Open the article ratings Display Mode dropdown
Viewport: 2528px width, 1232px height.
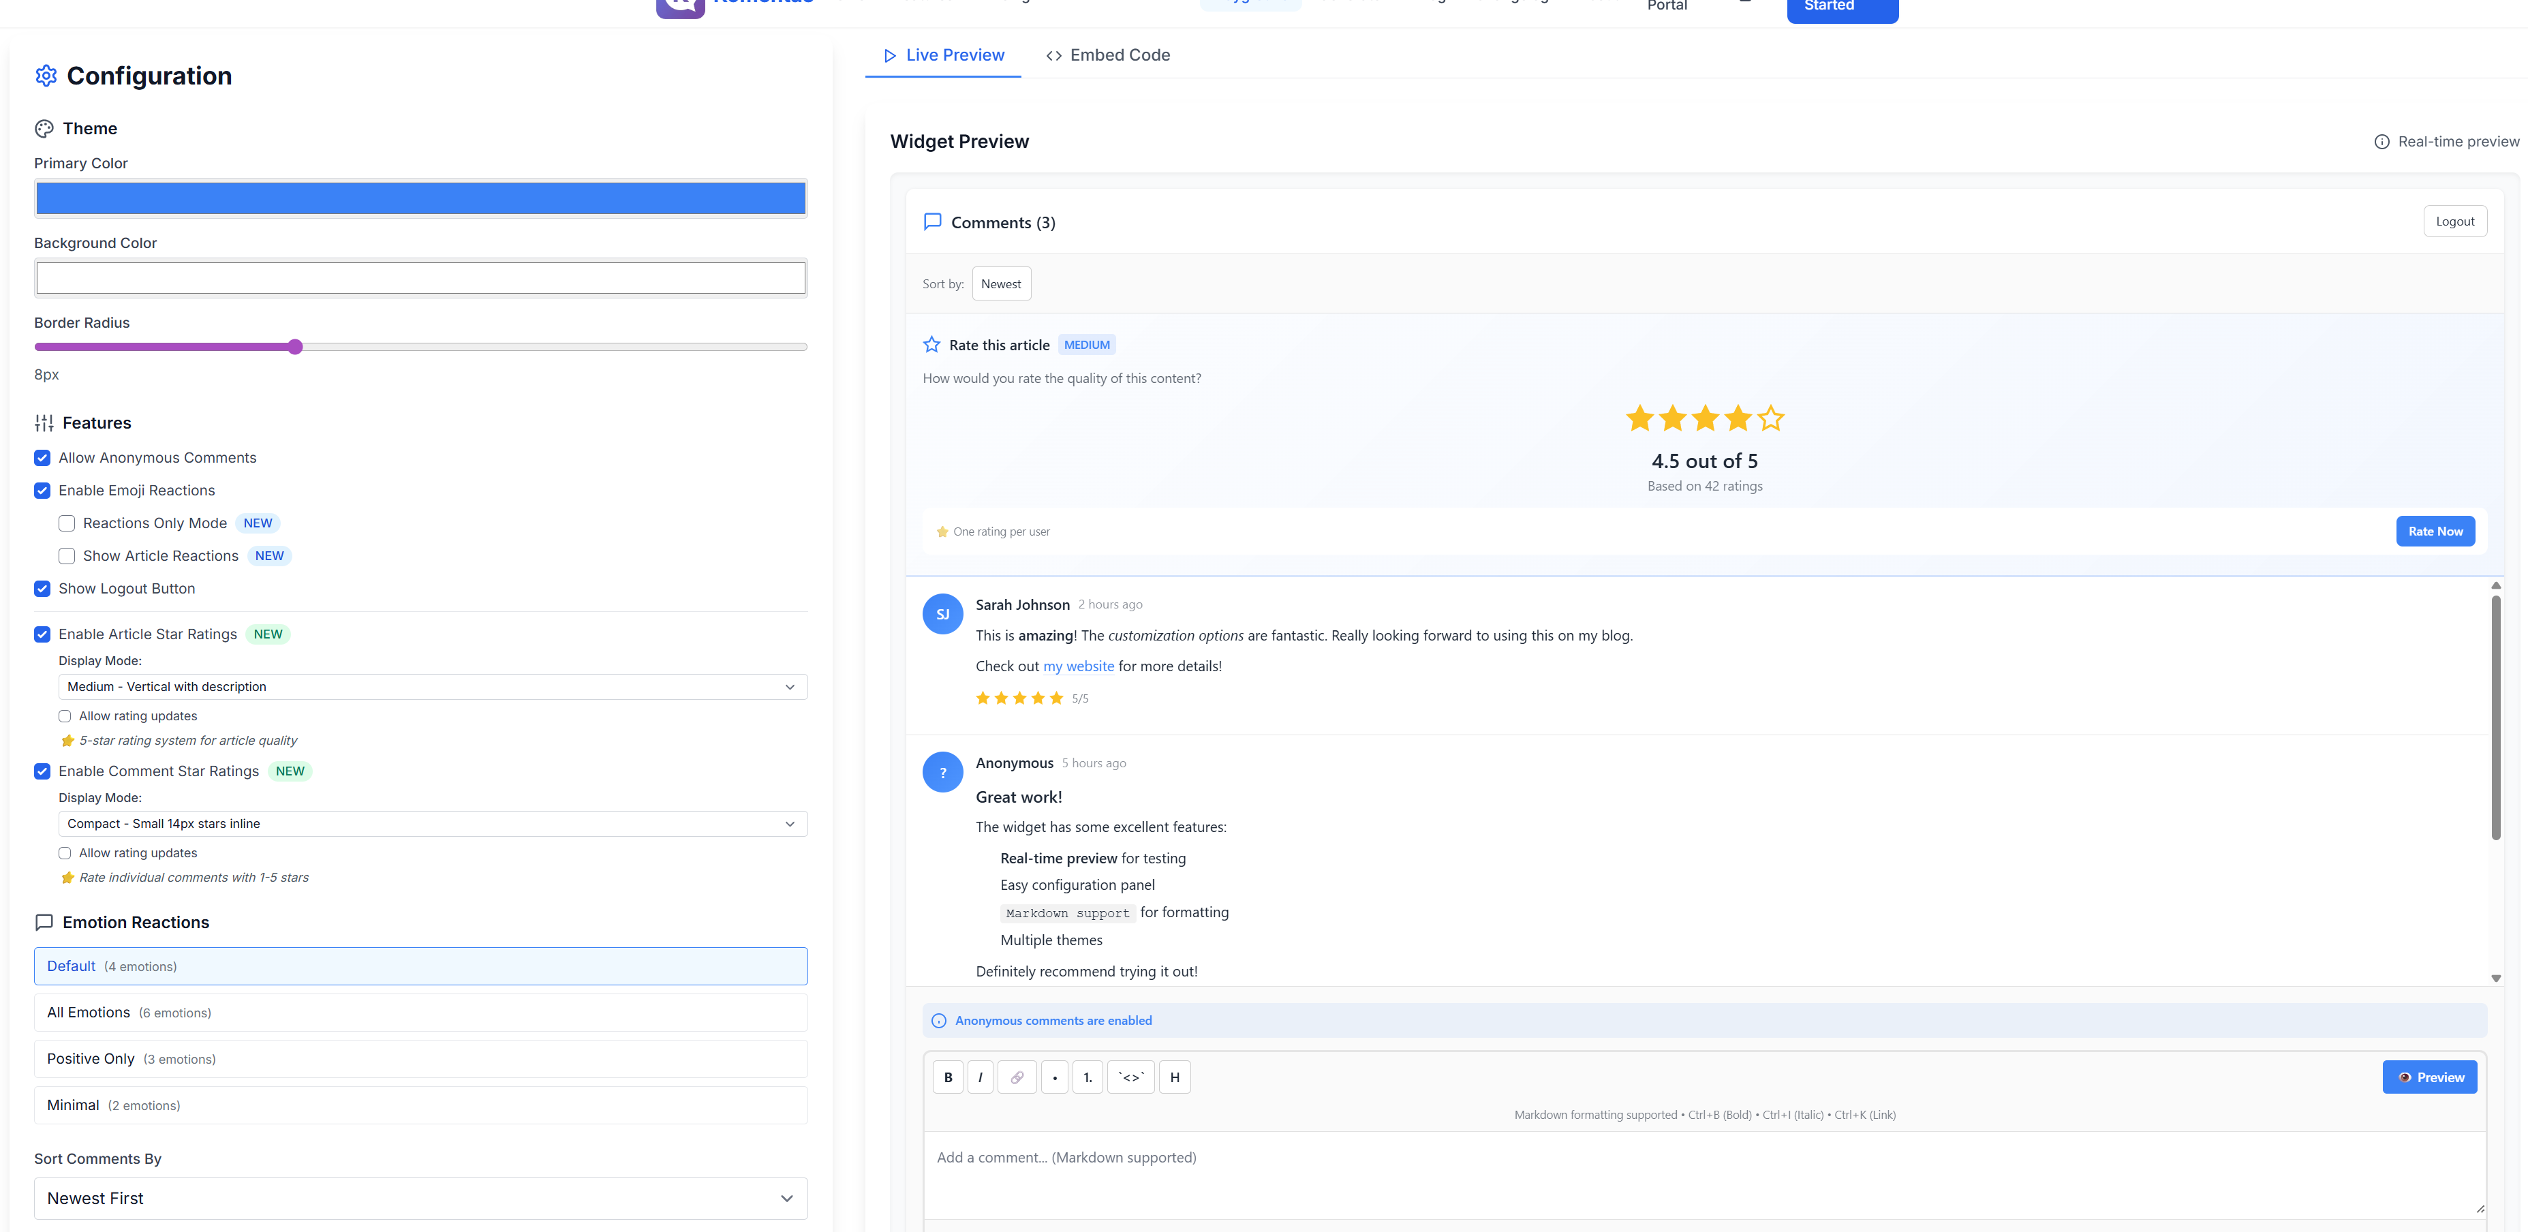[x=433, y=686]
